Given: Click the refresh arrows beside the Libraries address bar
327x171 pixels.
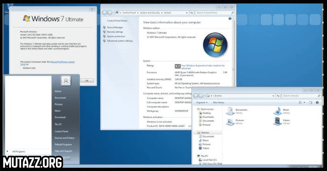Looking at the screenshot, I should [278, 95].
